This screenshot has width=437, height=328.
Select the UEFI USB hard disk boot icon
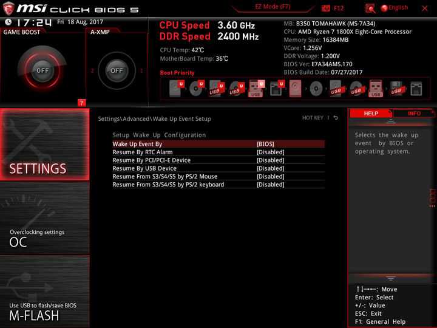click(217, 89)
